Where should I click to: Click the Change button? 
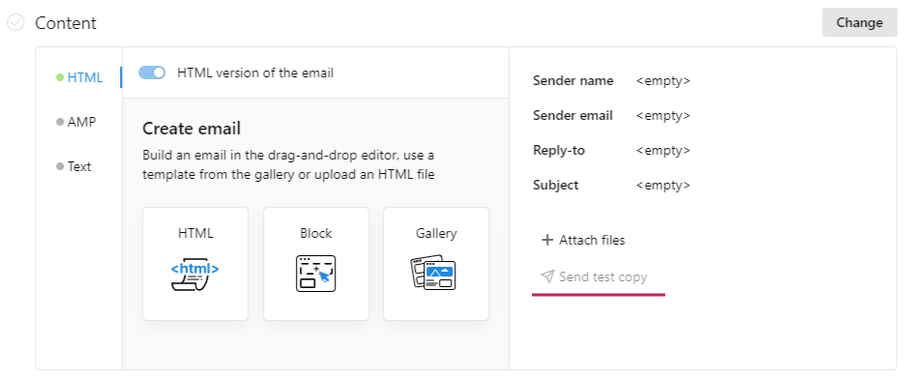coord(860,22)
